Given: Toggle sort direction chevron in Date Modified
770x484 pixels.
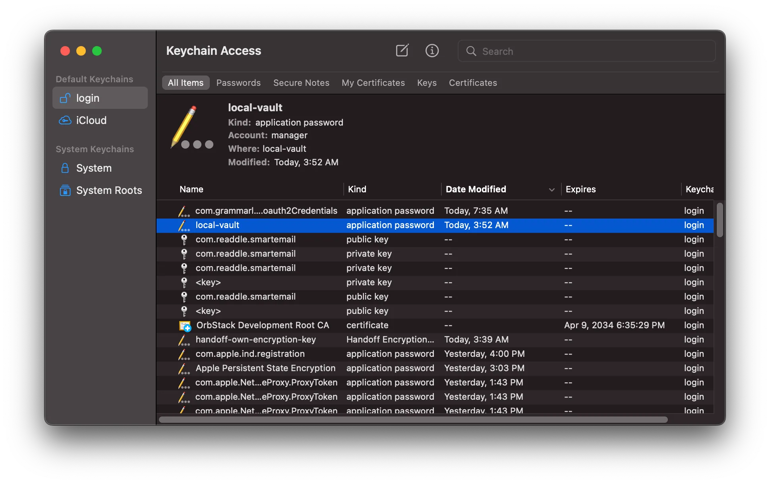Looking at the screenshot, I should point(551,190).
